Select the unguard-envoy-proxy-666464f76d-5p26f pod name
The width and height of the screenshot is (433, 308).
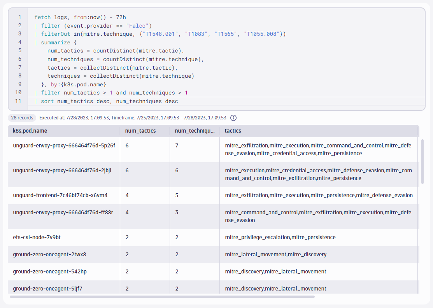65,145
